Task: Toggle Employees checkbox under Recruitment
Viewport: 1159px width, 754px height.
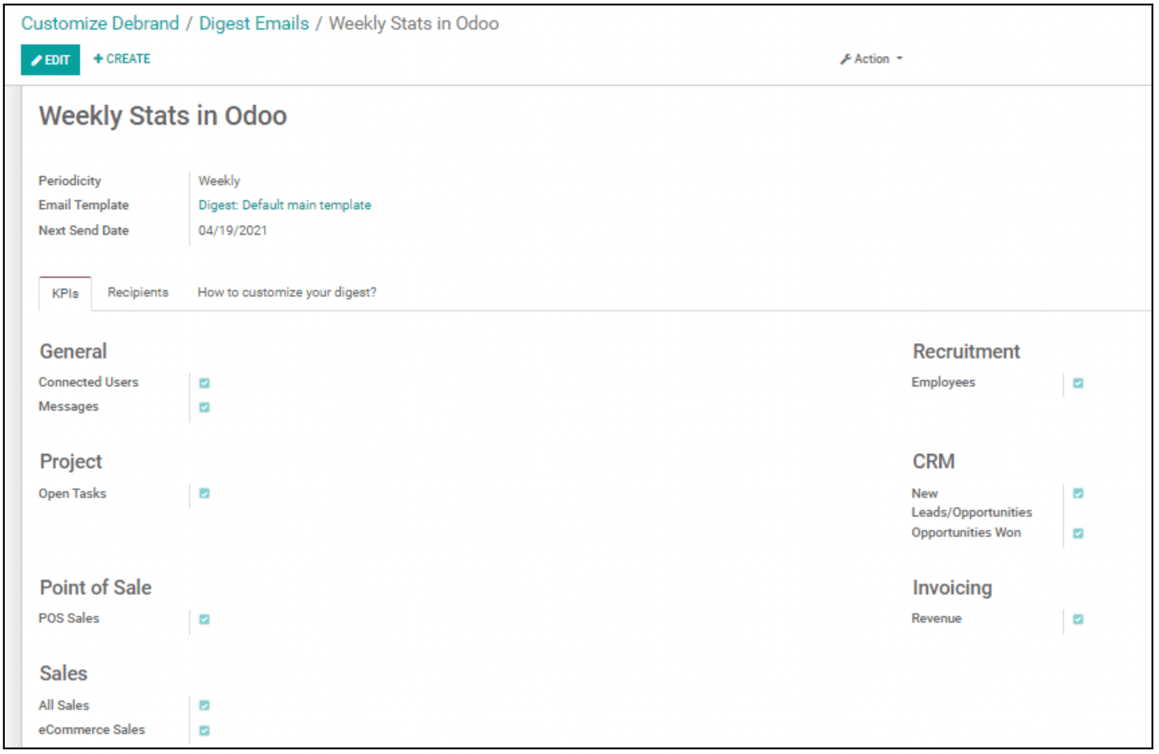Action: pos(1078,383)
